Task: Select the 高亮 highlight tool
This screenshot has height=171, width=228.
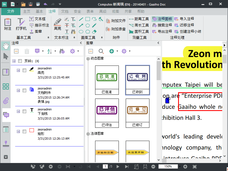Action: [58, 24]
